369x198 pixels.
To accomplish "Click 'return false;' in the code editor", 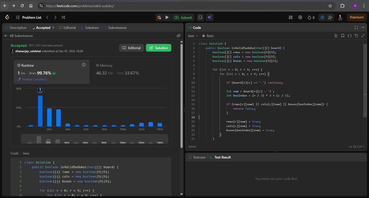I will (x=244, y=109).
